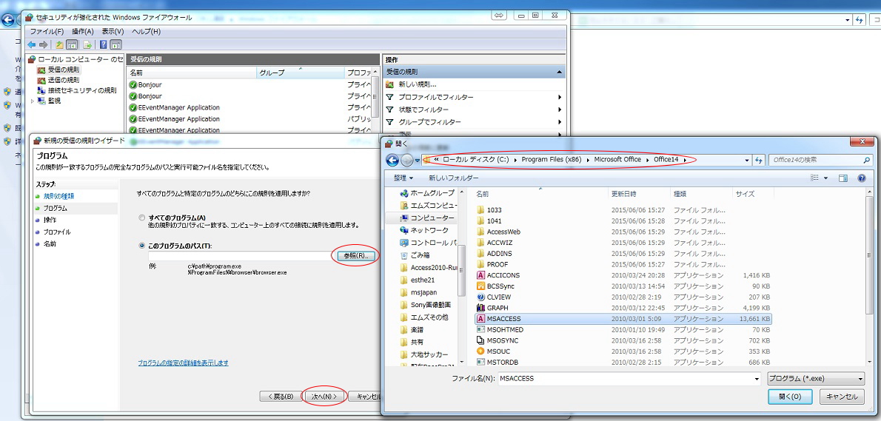Click the MSOSYNC application icon
This screenshot has height=421, width=881.
(480, 341)
